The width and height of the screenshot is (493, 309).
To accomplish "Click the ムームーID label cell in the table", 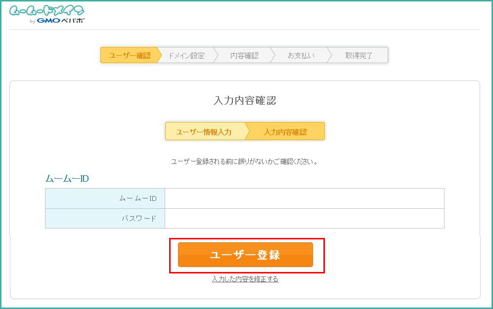I will pyautogui.click(x=105, y=198).
